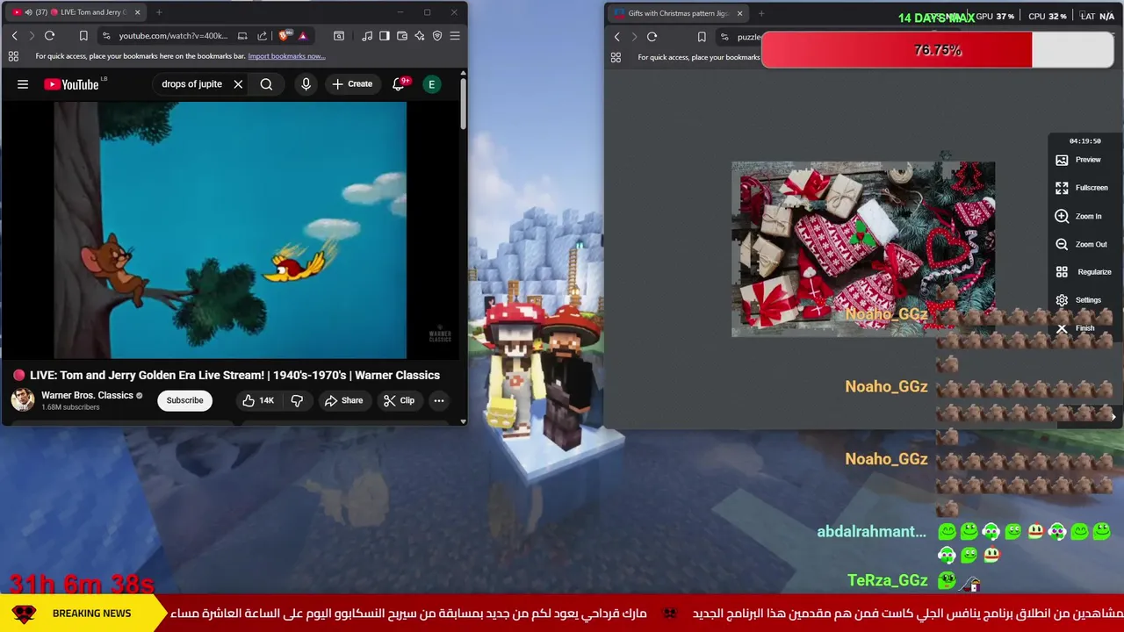Open puzzle Settings gear
The height and width of the screenshot is (632, 1124).
[1062, 300]
